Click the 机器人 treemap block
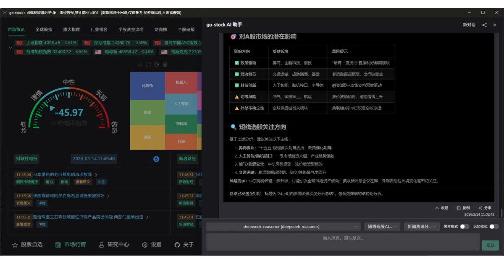This screenshot has width=504, height=264. tap(181, 83)
